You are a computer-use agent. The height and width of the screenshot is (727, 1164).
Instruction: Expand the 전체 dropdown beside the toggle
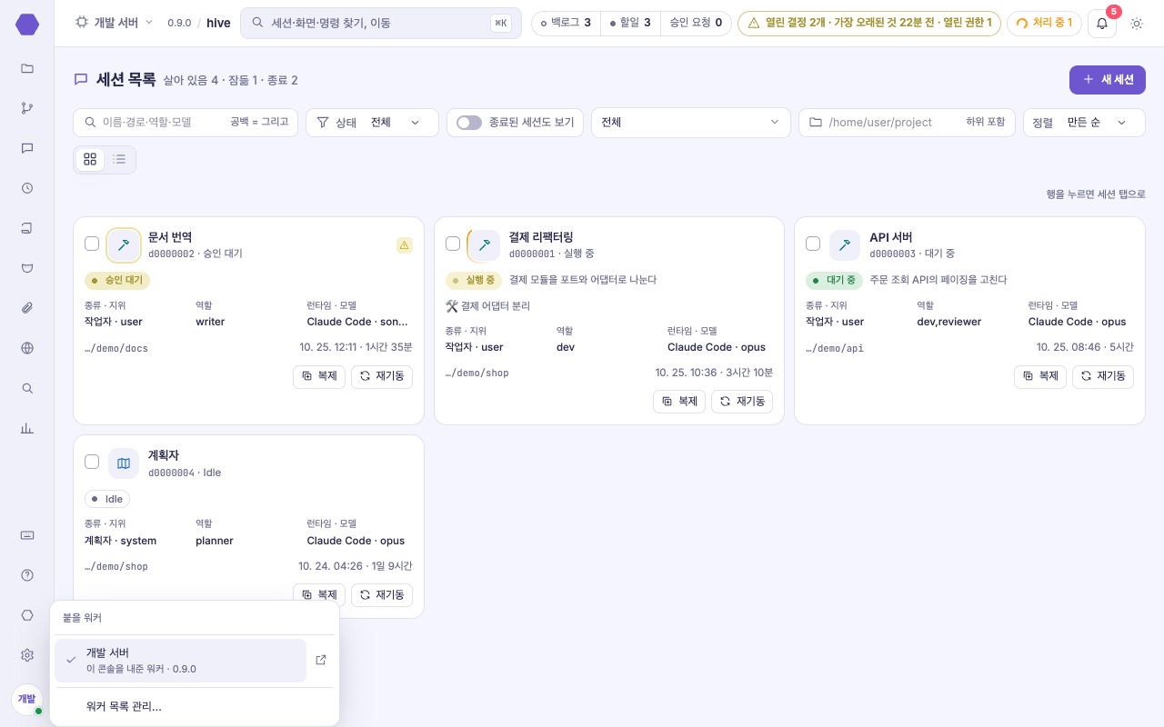(x=691, y=123)
